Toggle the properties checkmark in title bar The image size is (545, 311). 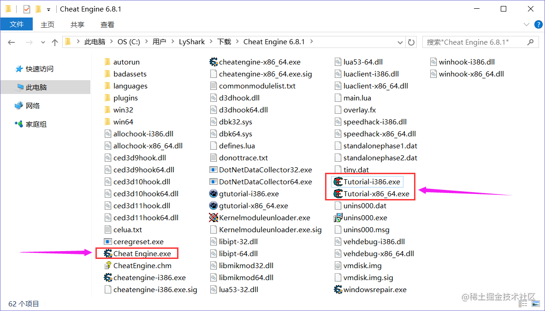(x=26, y=9)
